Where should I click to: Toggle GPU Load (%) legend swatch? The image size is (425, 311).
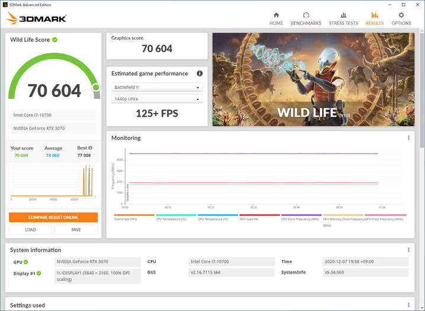(259, 215)
